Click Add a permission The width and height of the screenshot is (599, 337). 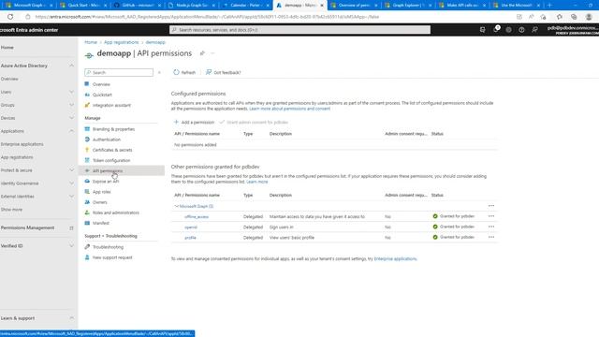[194, 123]
